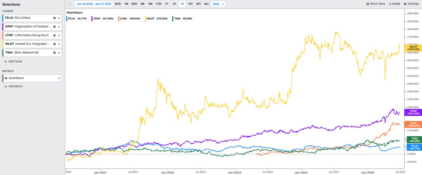Screen dimensions: 422x175
Task: Click Add Metric
Action: coord(13,86)
